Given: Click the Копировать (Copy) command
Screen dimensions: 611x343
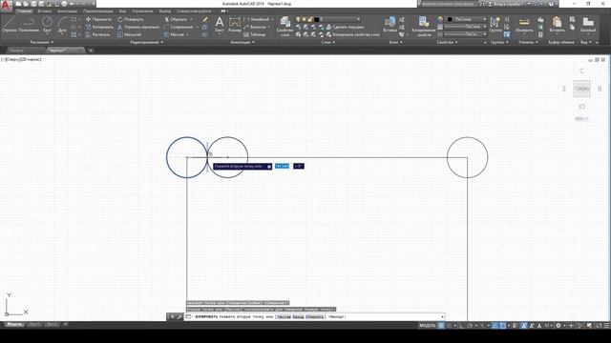Looking at the screenshot, I should tap(99, 27).
